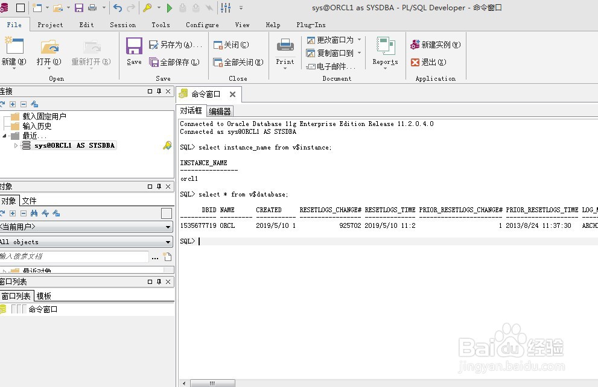Click the key icon beside sys@ORCL1 connection

click(x=167, y=145)
